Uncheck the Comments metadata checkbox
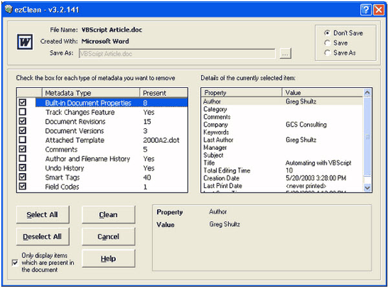 pyautogui.click(x=23, y=149)
